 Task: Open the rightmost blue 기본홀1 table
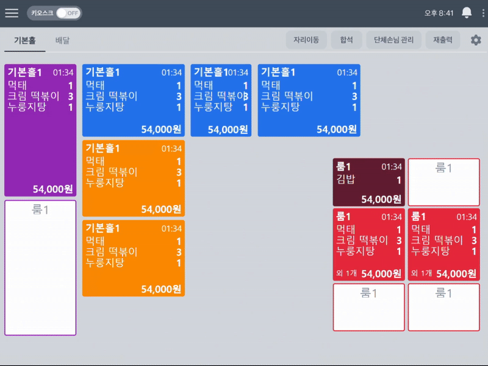(x=309, y=101)
